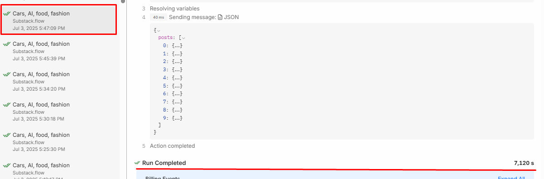
Task: Click the JSON file icon in Sending message
Action: pos(220,17)
